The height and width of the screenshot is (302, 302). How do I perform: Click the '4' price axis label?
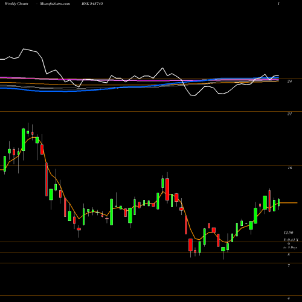click(x=289, y=298)
